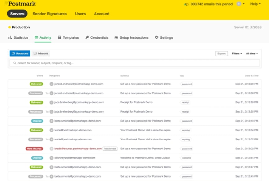Click the Production server name
This screenshot has width=269, height=181.
click(x=21, y=27)
